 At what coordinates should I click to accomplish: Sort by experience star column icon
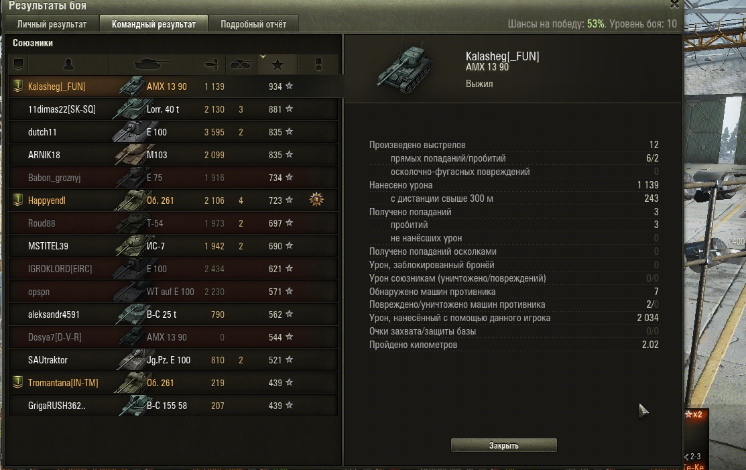point(277,64)
